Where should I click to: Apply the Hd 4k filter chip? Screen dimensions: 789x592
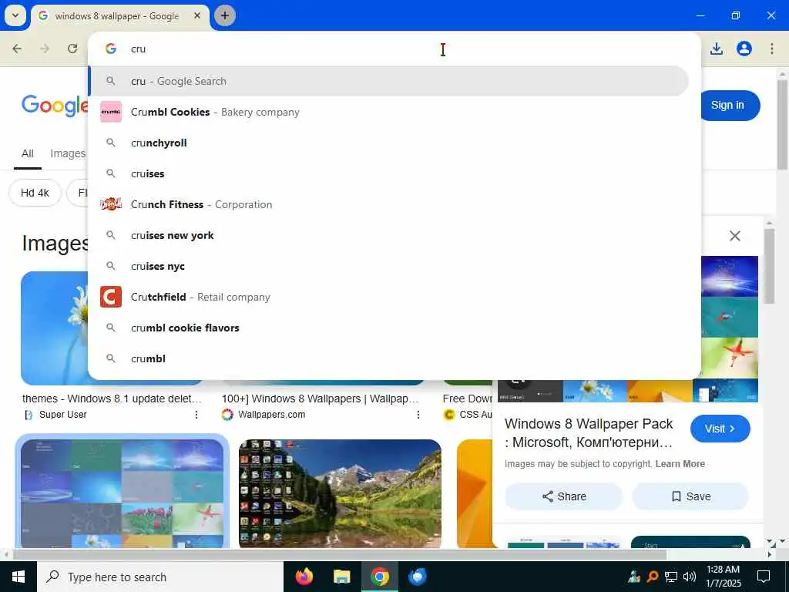[x=35, y=193]
